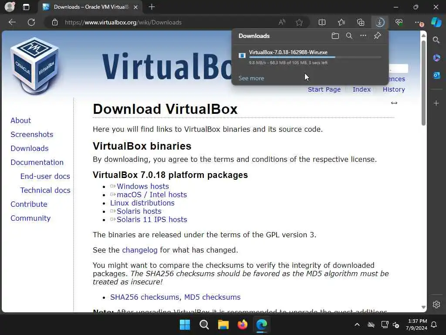Open a new browser tab
Screen dimensions: 446x335
pyautogui.click(x=152, y=7)
